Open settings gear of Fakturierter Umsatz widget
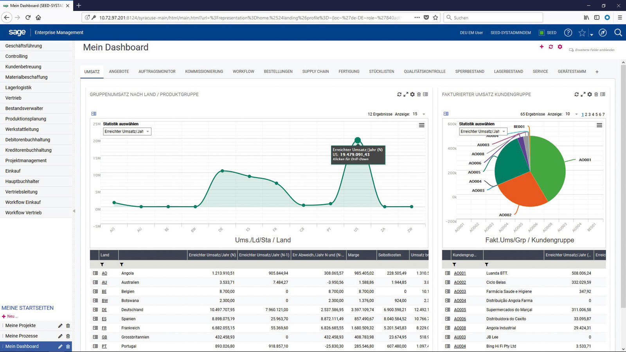626x352 pixels. pyautogui.click(x=590, y=94)
